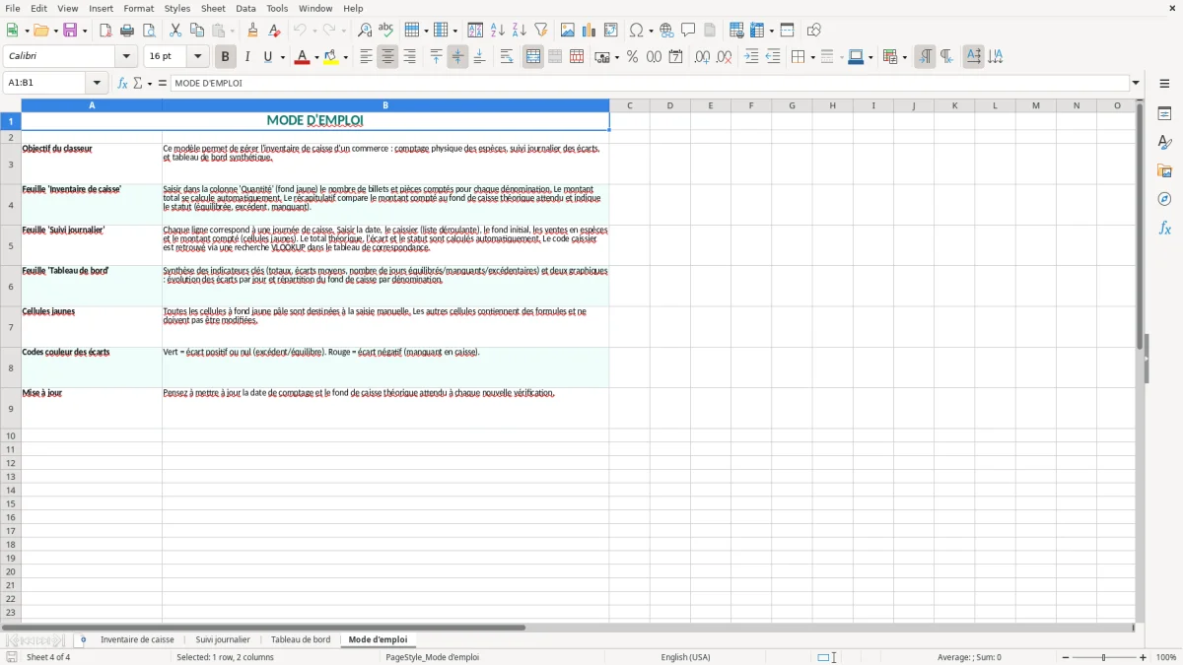The image size is (1183, 665).
Task: Click the Save document icon
Action: [70, 31]
